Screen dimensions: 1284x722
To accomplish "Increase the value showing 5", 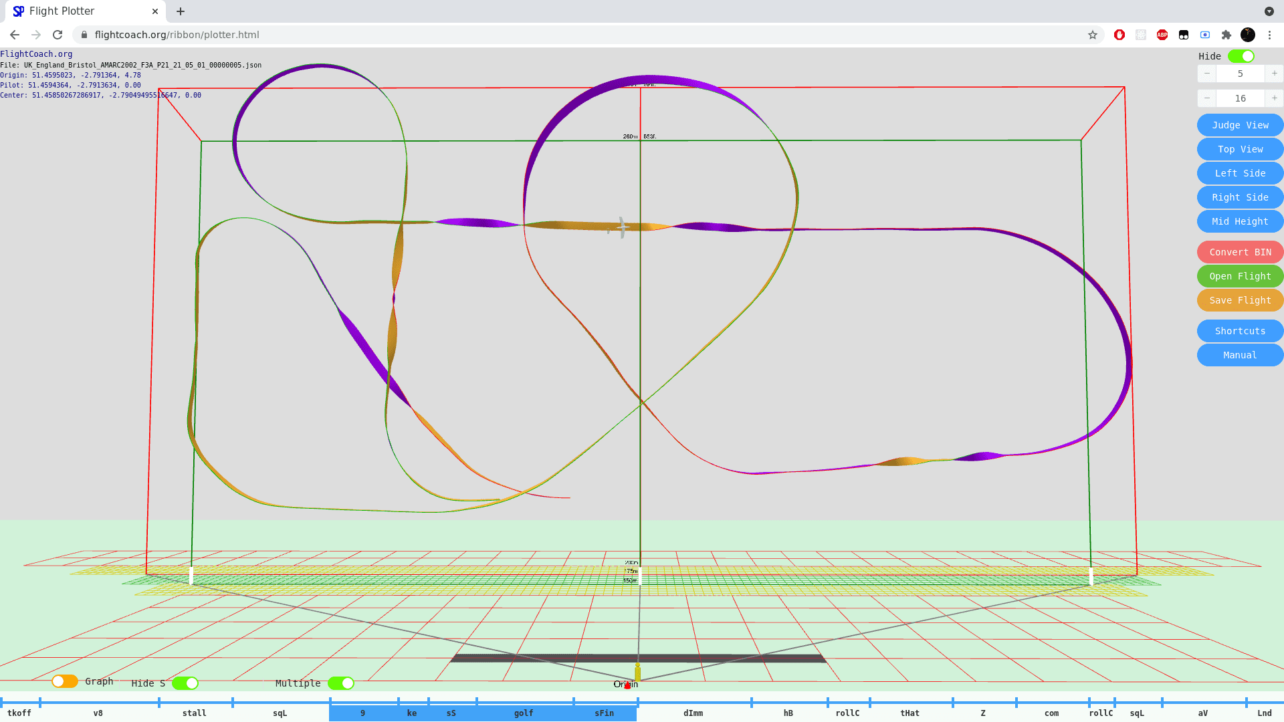I will coord(1275,74).
